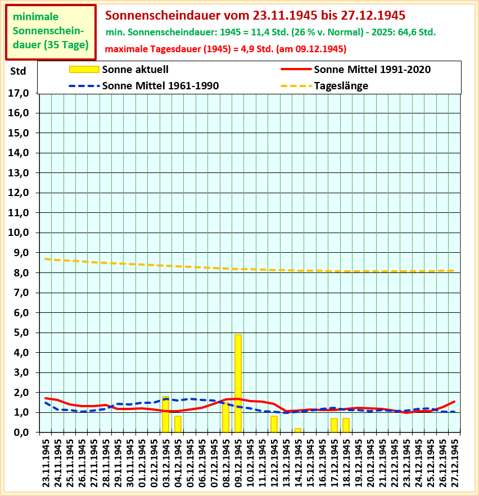The image size is (479, 496).
Task: Select the 'Sonne Mittel 1961-1990' legend label
Action: point(161,86)
